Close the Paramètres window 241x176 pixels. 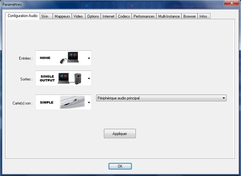click(x=231, y=3)
